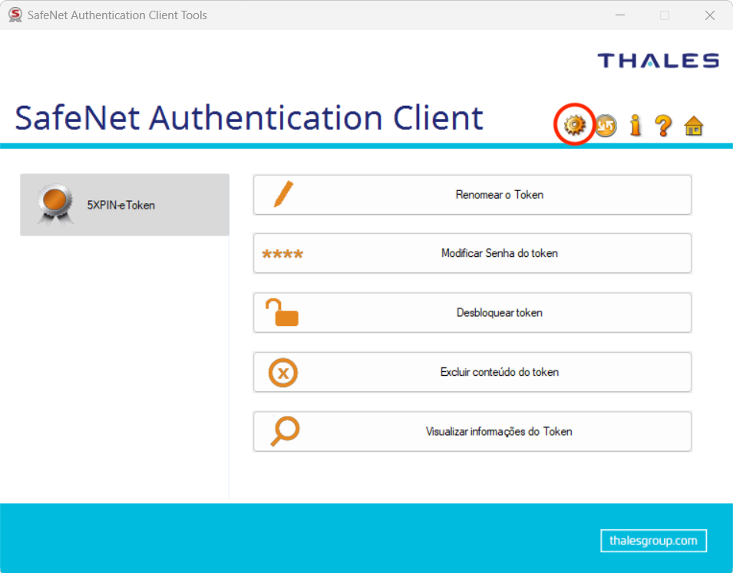
Task: Click the THALES logo
Action: pyautogui.click(x=659, y=61)
